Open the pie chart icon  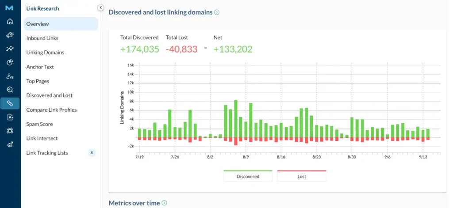pos(10,62)
